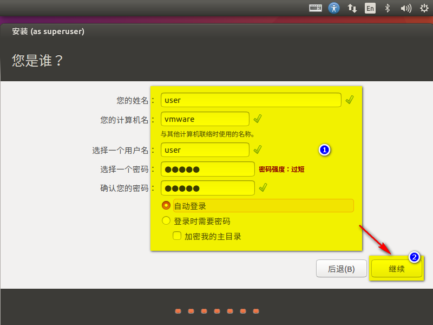Click the 密码强度：过短 warning text

point(281,169)
